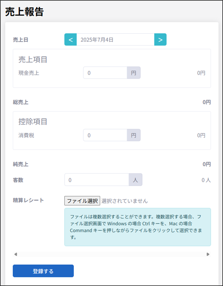
Task: Click the 人 unit box beside 客数
Action: [135, 180]
